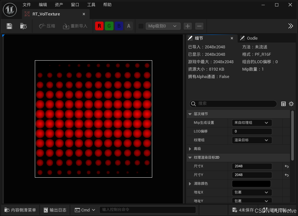
Task: Open property matrix table view icon
Action: [x=283, y=104]
